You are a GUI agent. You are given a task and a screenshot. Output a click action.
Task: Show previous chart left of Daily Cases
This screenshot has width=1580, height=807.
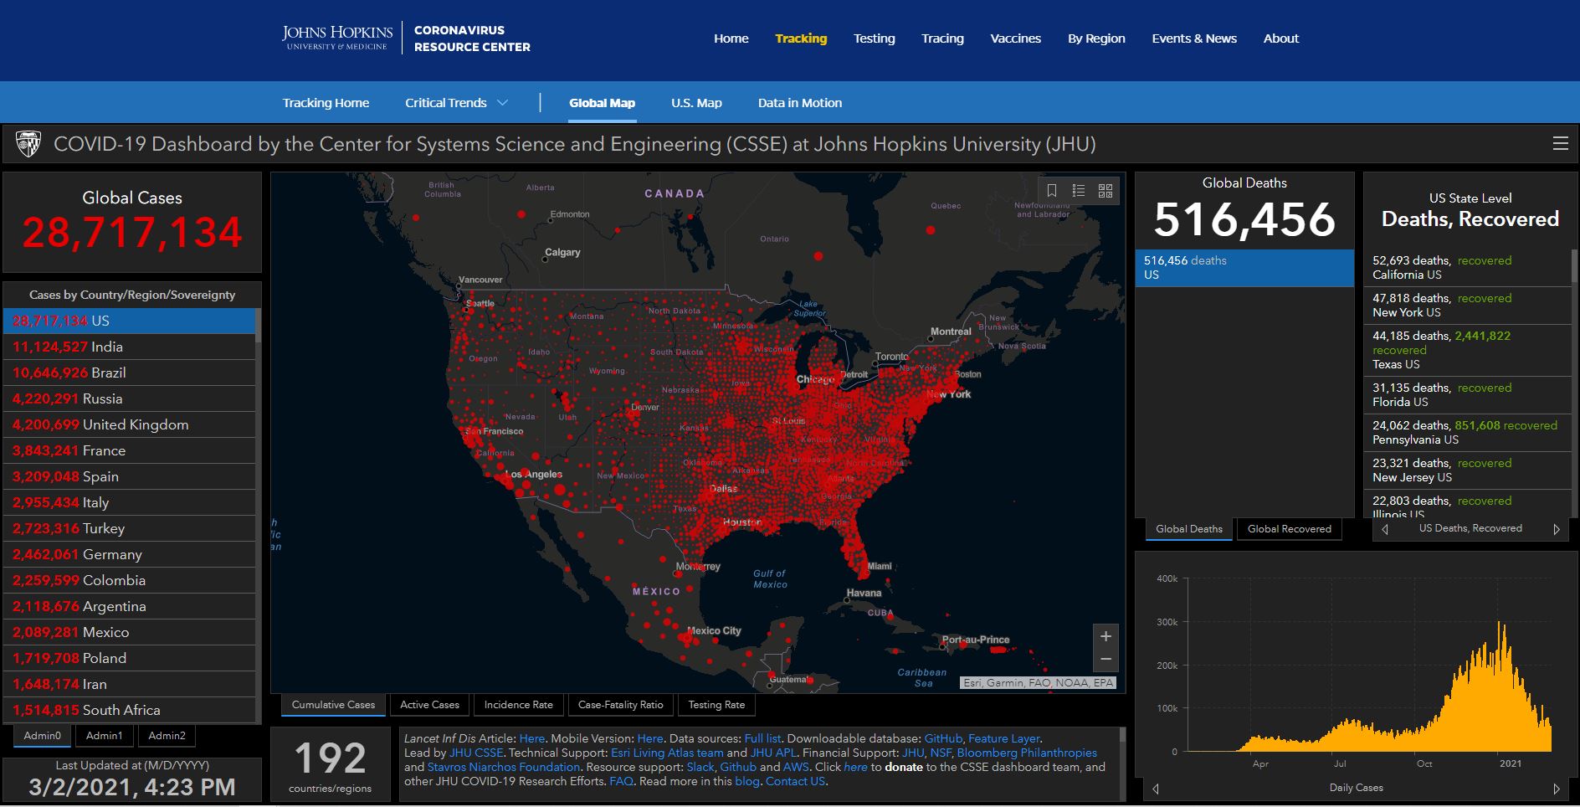click(x=1156, y=789)
